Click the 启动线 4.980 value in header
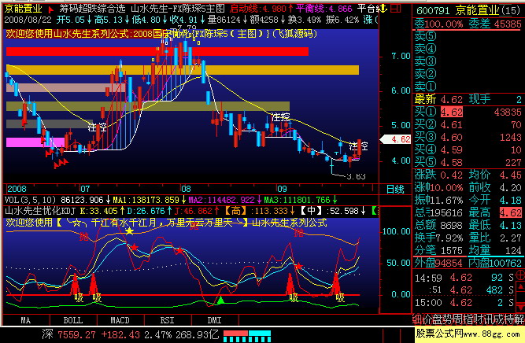Image resolution: width=525 pixels, height=343 pixels. pos(261,9)
